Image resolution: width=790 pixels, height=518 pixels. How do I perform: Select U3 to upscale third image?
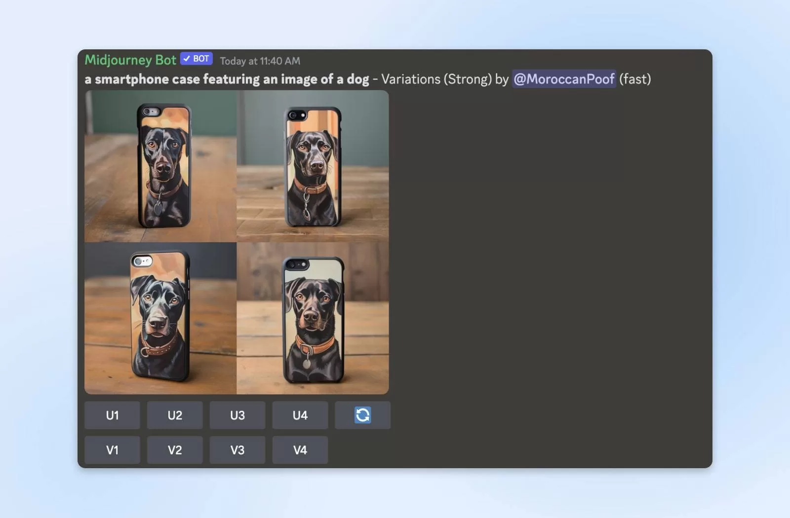point(237,415)
